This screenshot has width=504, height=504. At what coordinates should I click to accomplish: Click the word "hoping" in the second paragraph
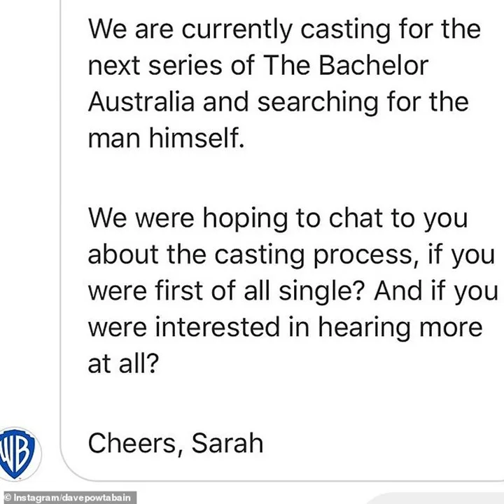[245, 220]
